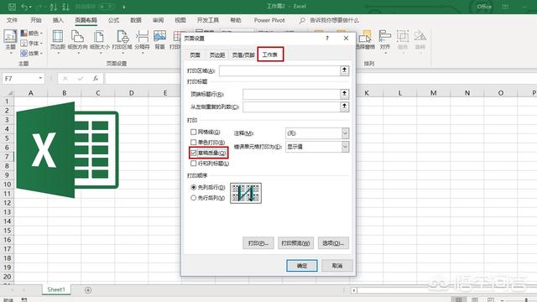
Task: Select column A header
Action: 30,93
